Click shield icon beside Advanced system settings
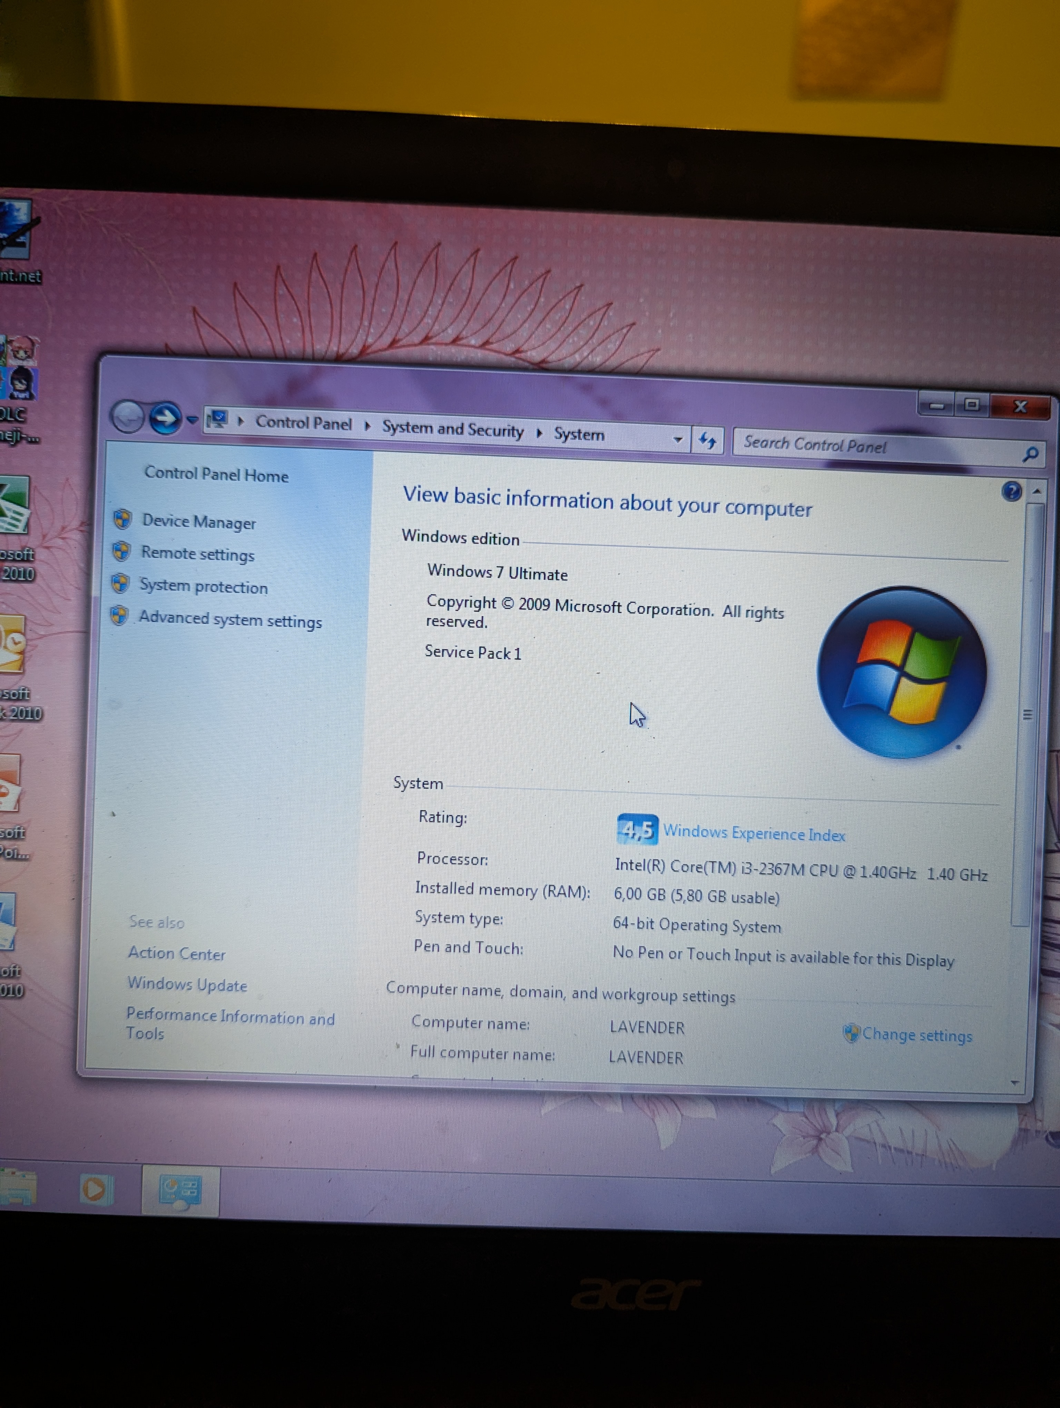 tap(118, 615)
